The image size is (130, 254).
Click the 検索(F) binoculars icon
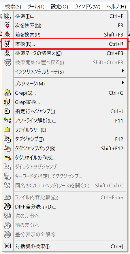[7, 16]
